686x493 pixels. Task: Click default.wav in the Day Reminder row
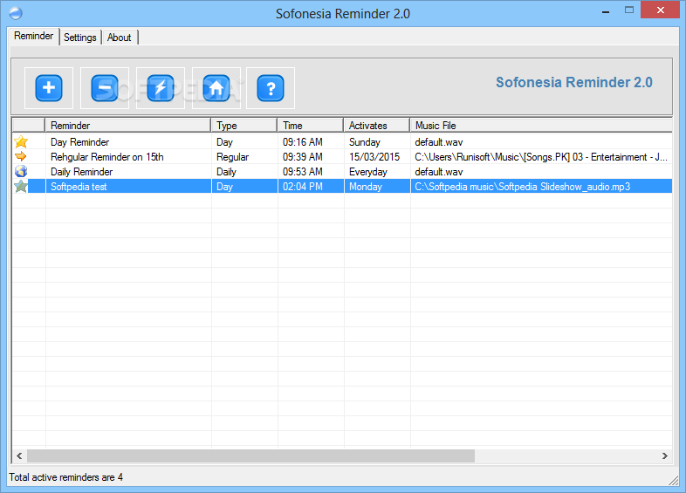[438, 142]
